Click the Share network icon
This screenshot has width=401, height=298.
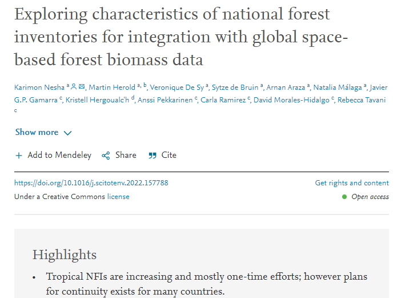pos(106,156)
